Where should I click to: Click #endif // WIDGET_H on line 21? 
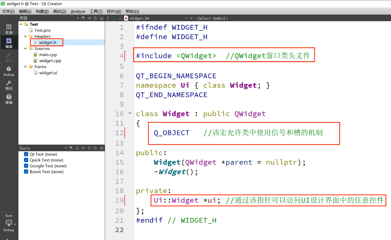pos(176,220)
